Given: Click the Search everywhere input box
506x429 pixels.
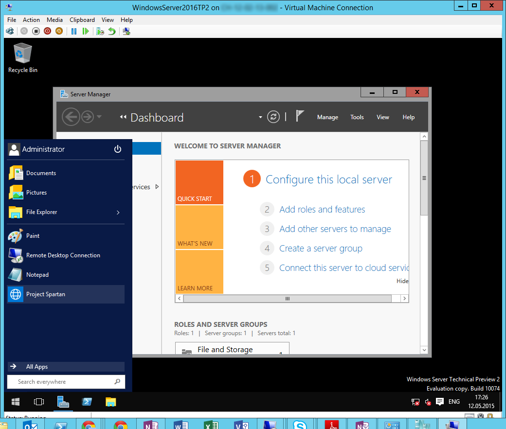Looking at the screenshot, I should coord(63,382).
